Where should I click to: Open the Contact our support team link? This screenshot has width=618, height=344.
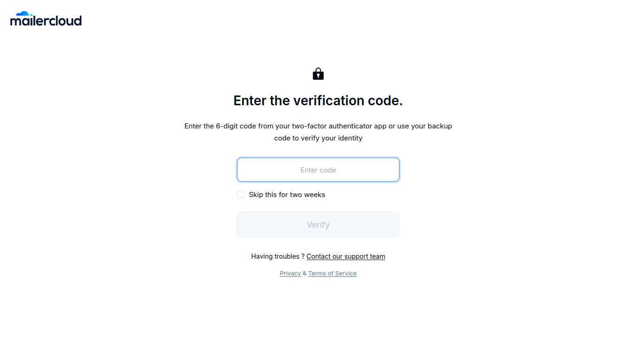[x=346, y=256]
